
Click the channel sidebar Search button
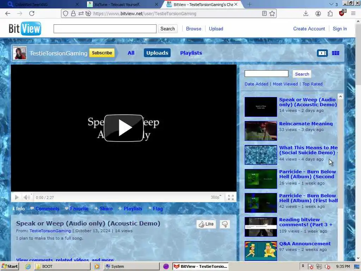pyautogui.click(x=302, y=74)
